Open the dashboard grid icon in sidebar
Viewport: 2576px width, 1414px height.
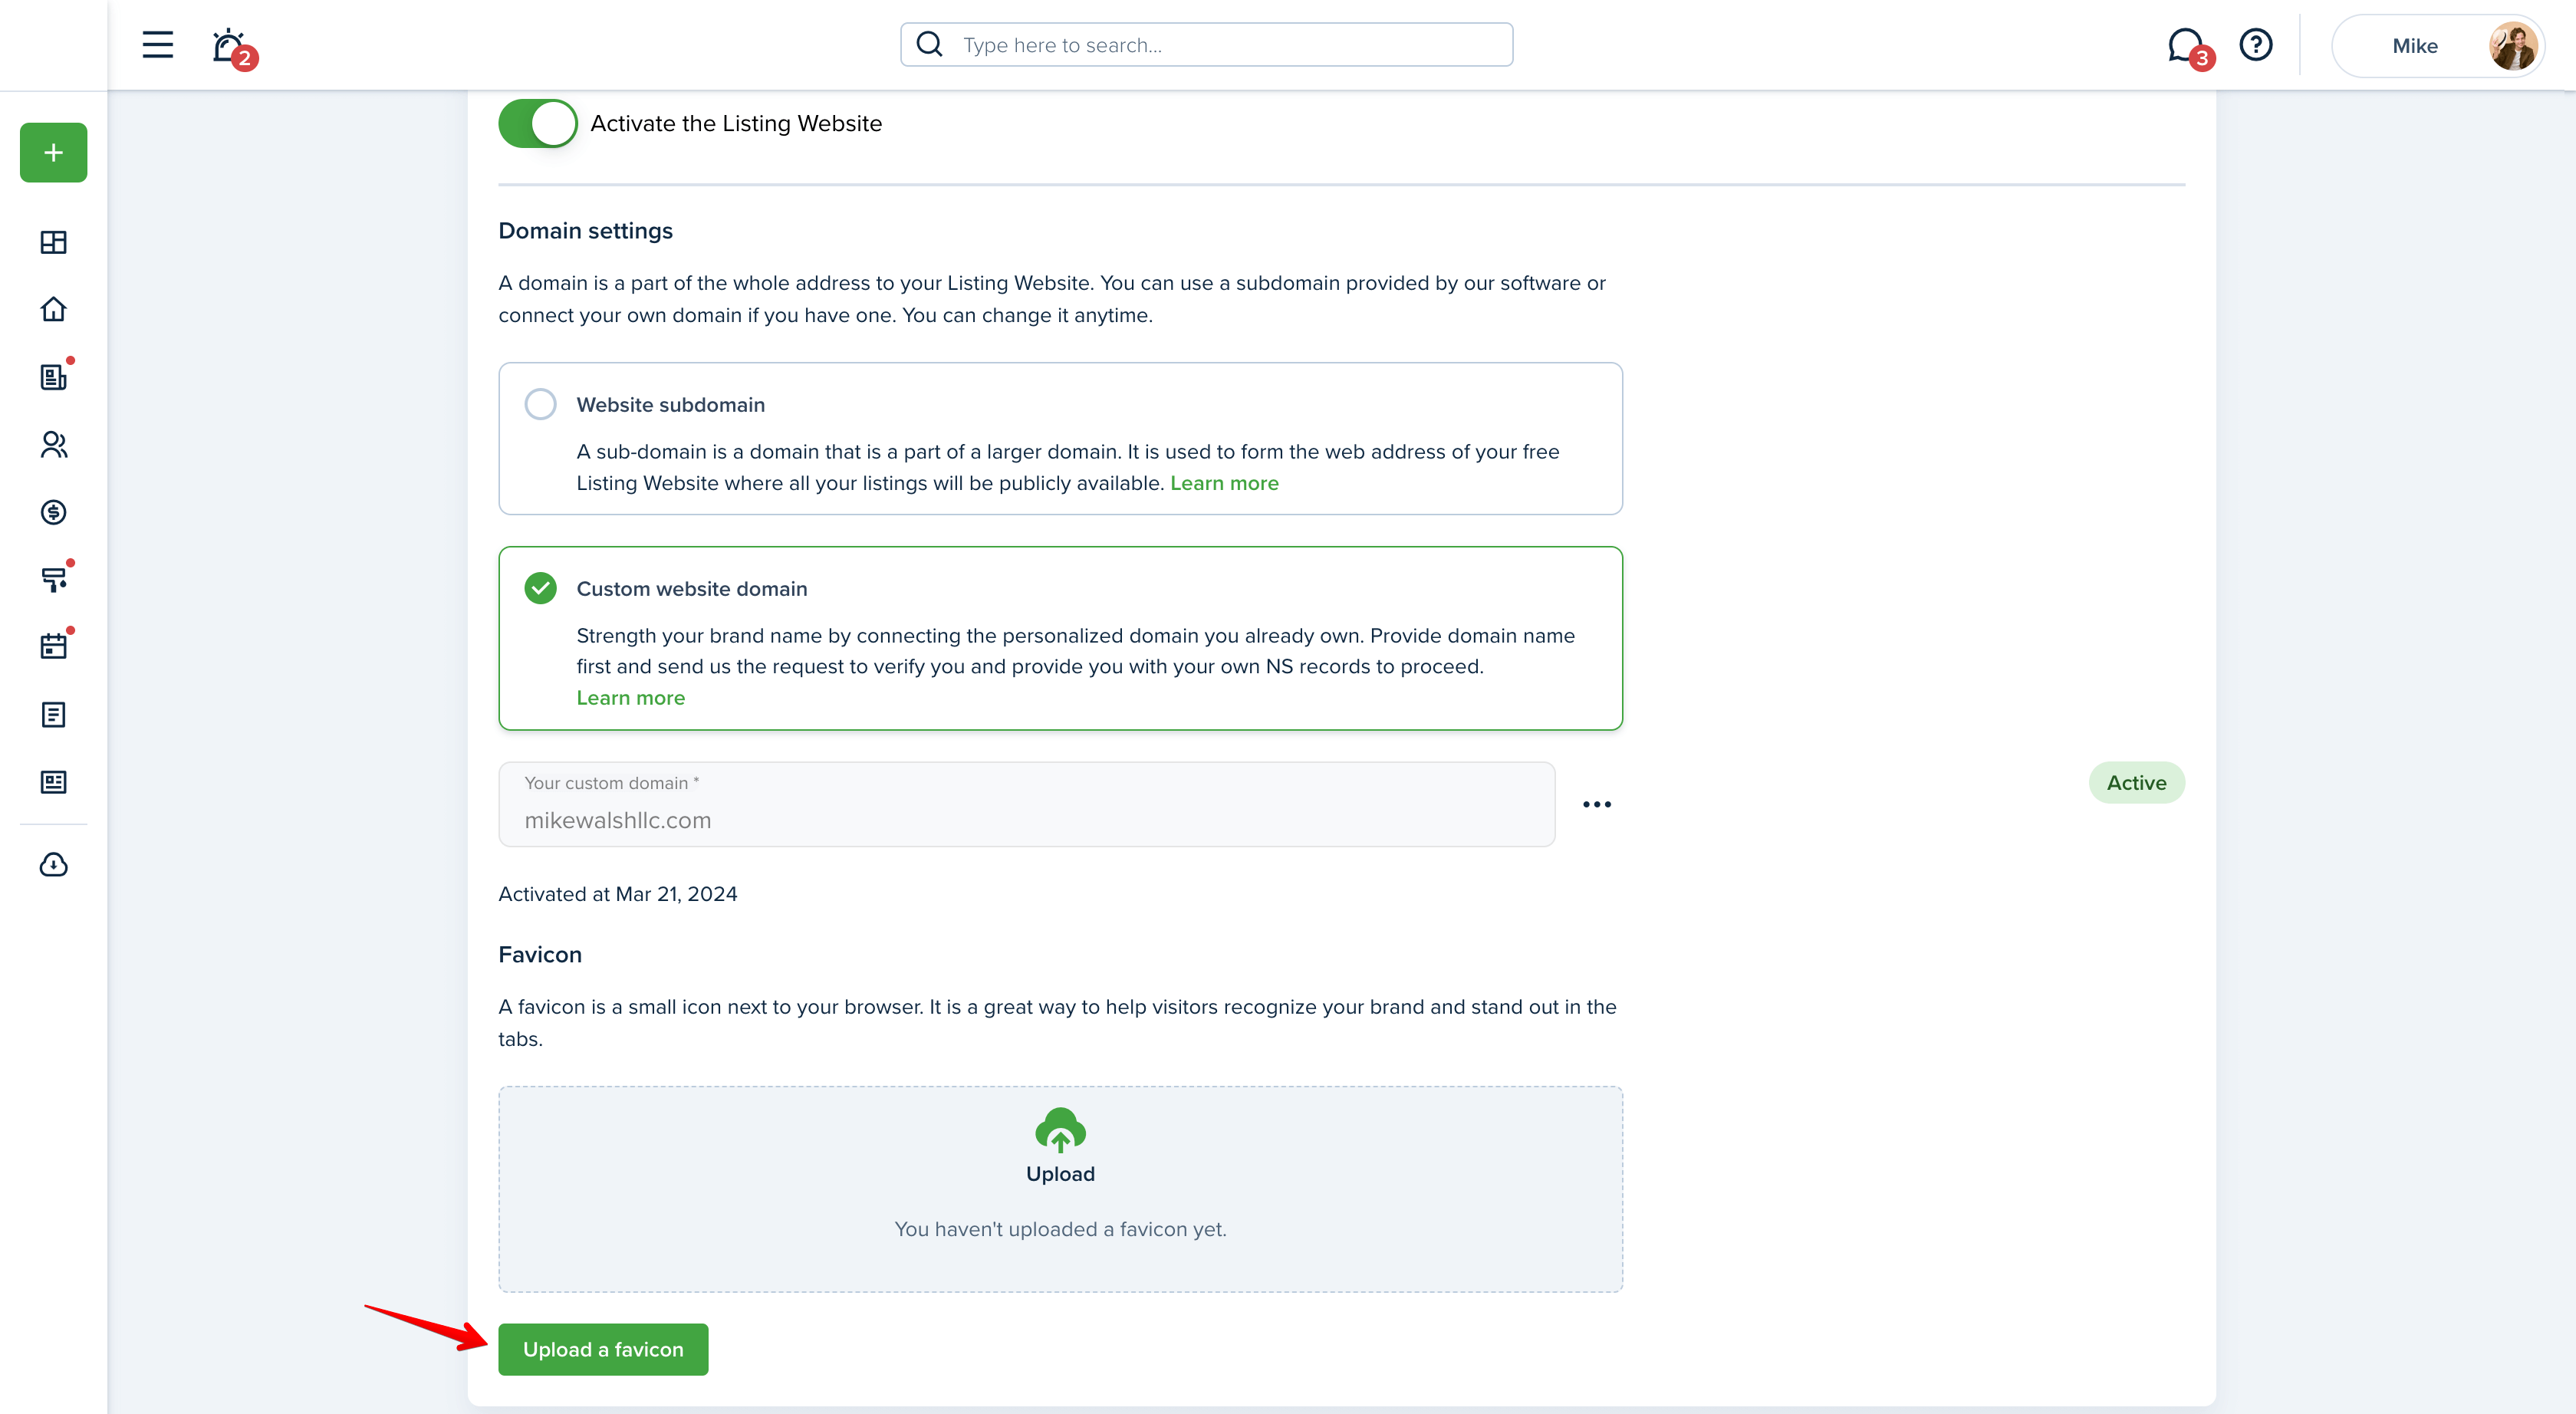(x=54, y=242)
